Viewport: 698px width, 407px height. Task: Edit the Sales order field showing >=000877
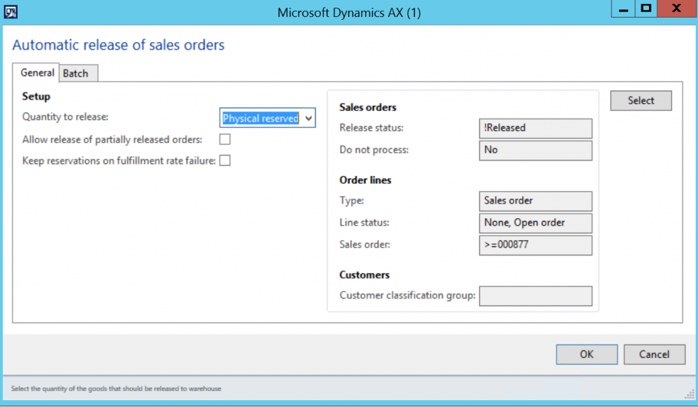click(535, 245)
